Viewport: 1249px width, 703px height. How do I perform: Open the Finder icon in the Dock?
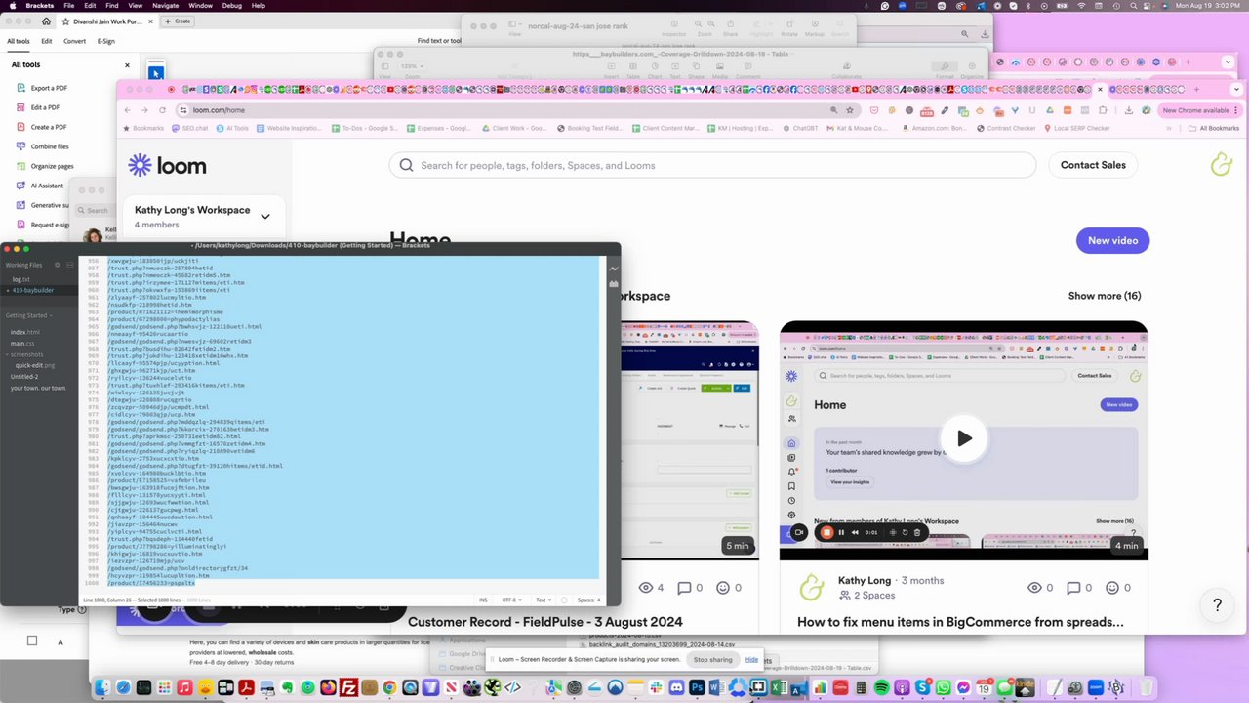pyautogui.click(x=101, y=688)
